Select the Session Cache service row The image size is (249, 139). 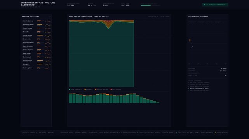click(37, 61)
